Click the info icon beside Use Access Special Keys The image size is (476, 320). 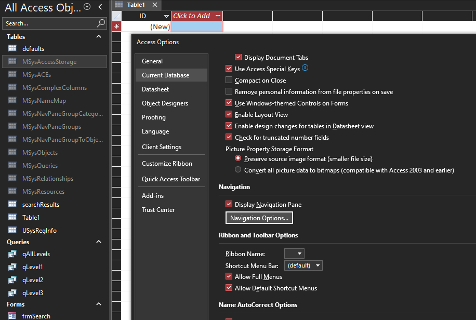point(305,68)
